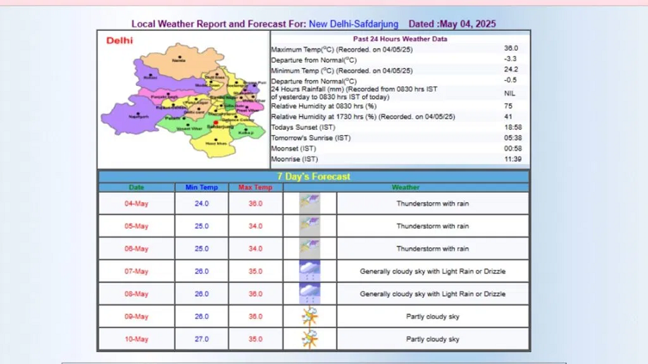This screenshot has height=364, width=648.
Task: Click the 08-May cloudy rain icon
Action: 309,294
